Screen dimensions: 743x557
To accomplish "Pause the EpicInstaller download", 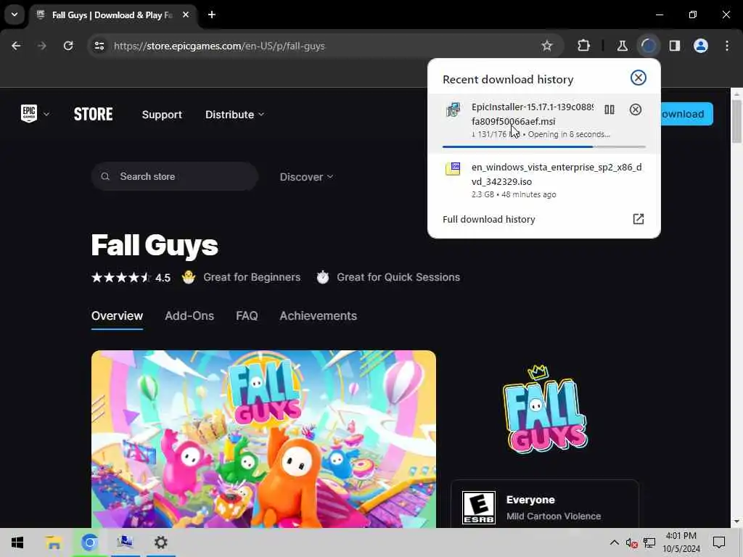I will (x=609, y=110).
